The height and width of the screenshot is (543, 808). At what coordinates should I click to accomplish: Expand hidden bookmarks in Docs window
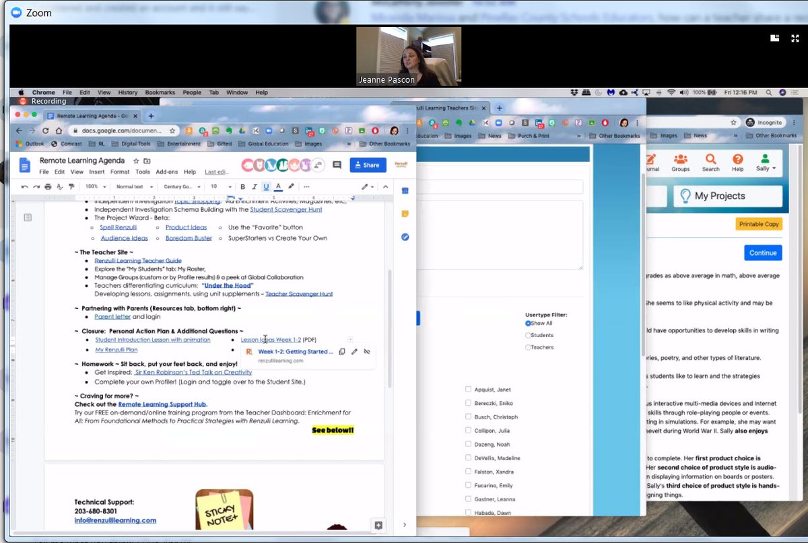coord(349,144)
